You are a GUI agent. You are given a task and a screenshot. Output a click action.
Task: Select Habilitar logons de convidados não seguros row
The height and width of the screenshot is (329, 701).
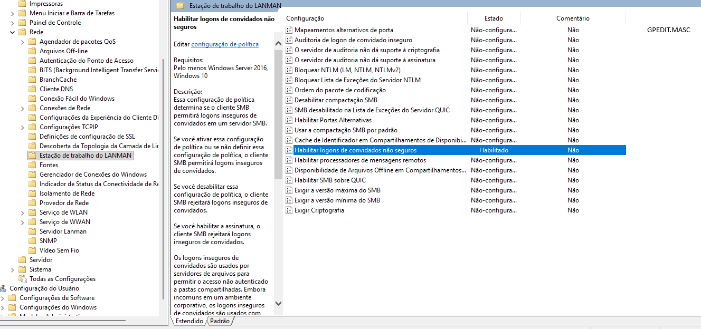pyautogui.click(x=355, y=150)
